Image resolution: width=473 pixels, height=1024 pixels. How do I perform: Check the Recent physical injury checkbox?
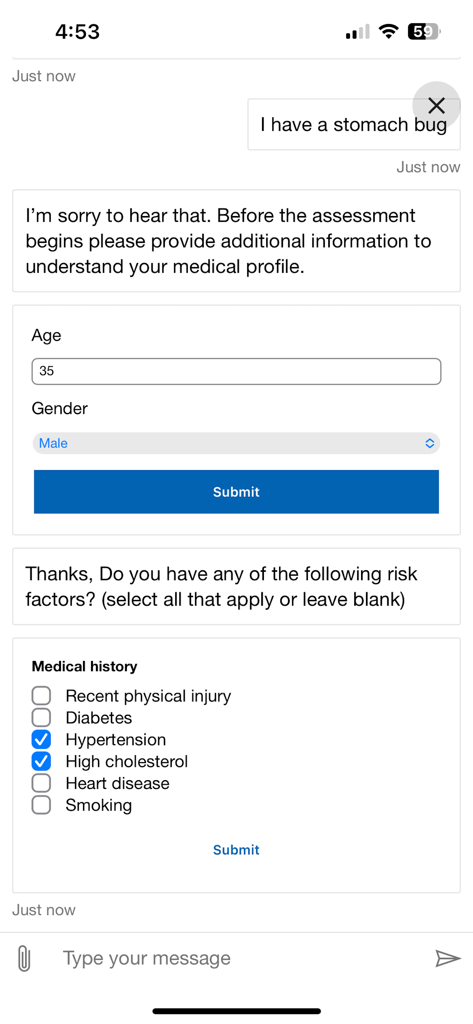pos(42,696)
